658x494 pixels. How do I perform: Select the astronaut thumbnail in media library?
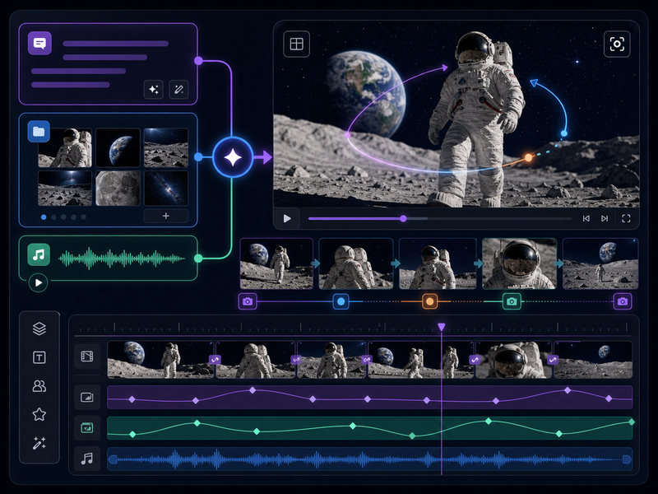coord(65,148)
